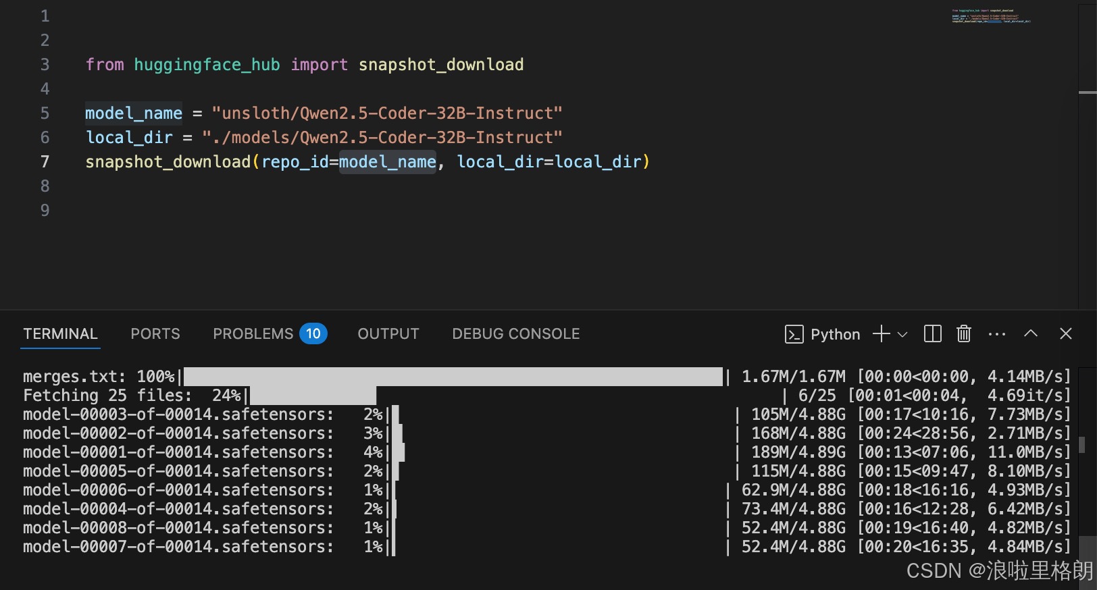Click the repo_id parameter on line 7
Viewport: 1097px width, 590px height.
tap(295, 162)
